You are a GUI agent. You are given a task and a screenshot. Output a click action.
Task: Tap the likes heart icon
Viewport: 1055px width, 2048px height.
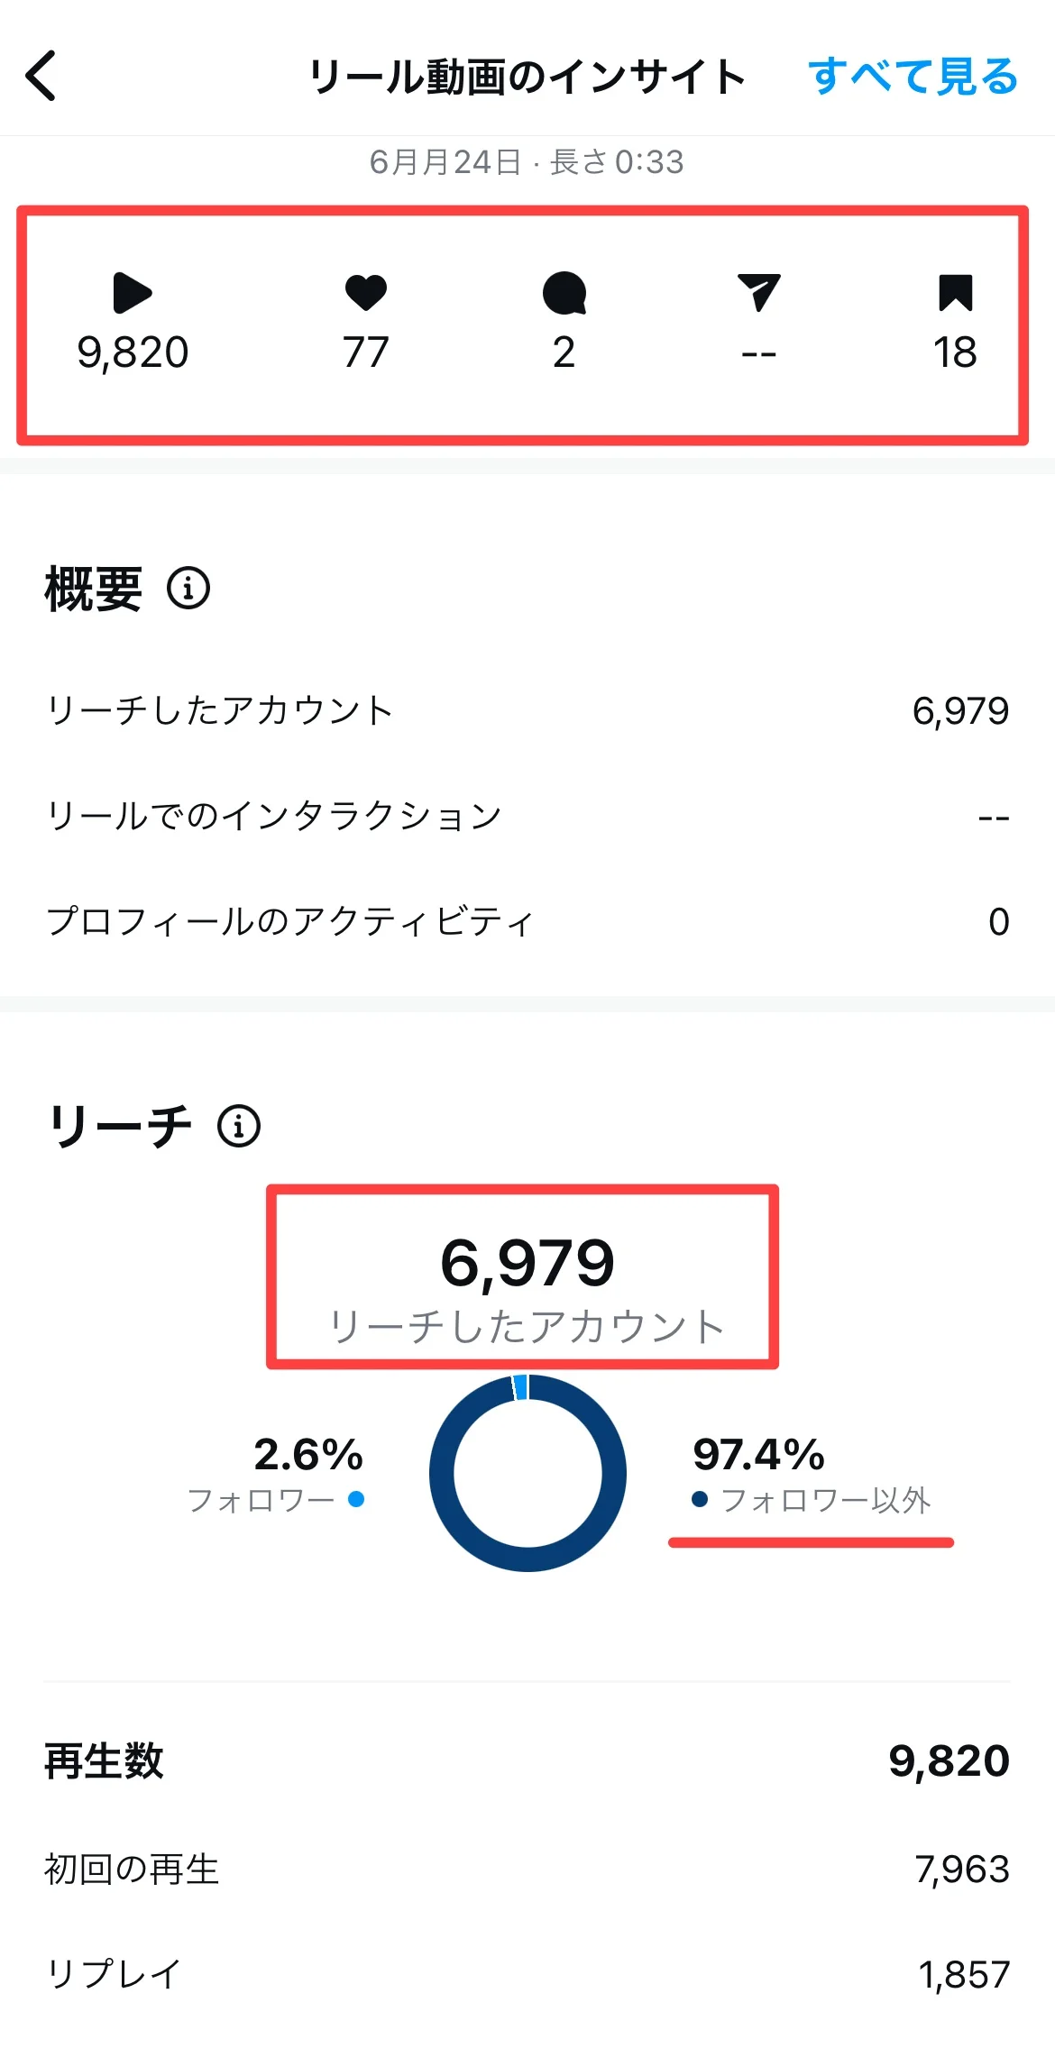tap(365, 292)
